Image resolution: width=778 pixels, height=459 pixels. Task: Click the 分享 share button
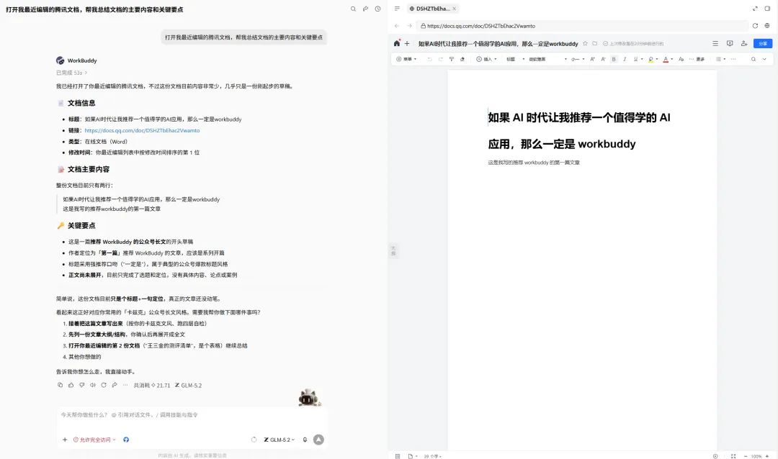coord(763,44)
